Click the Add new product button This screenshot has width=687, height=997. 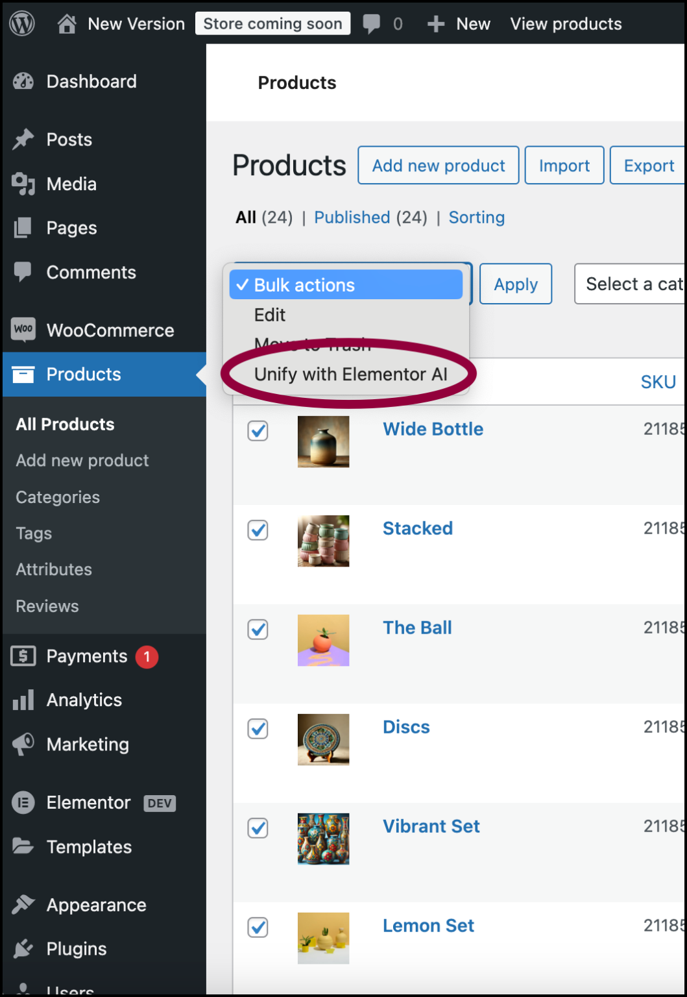(x=438, y=165)
